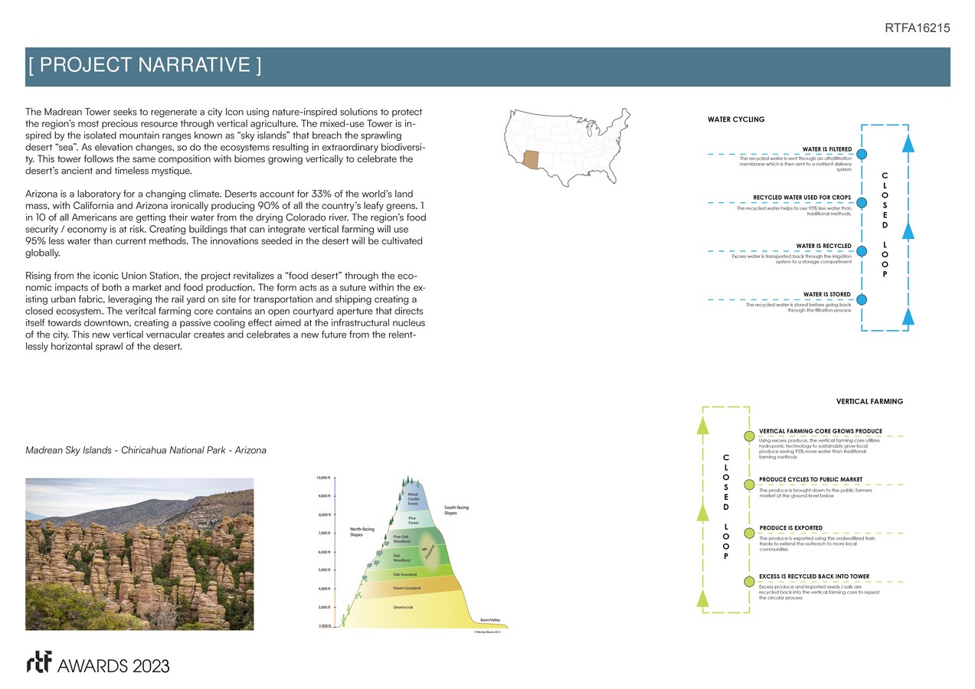The height and width of the screenshot is (689, 975).
Task: Click the RTFA16215 entry code
Action: coord(917,28)
